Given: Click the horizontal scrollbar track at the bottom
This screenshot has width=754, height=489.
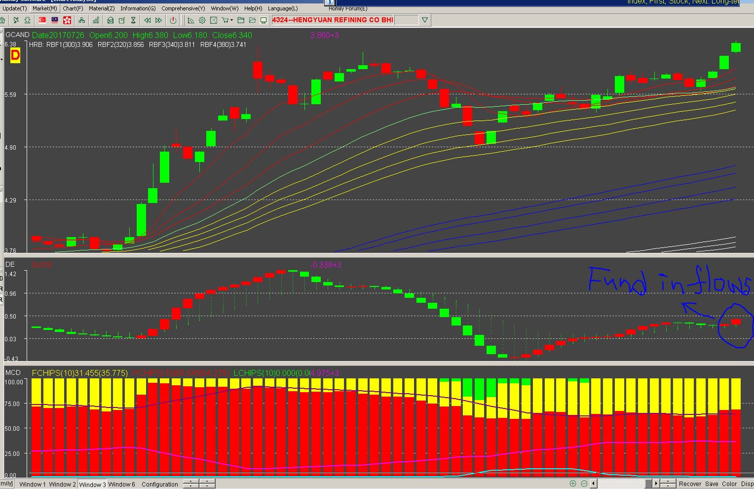Looking at the screenshot, I should [621, 484].
